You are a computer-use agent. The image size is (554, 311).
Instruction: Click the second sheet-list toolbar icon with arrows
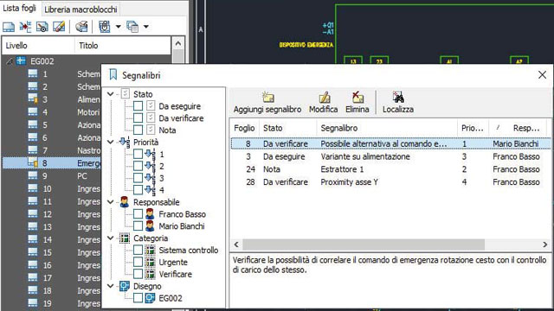(x=25, y=27)
